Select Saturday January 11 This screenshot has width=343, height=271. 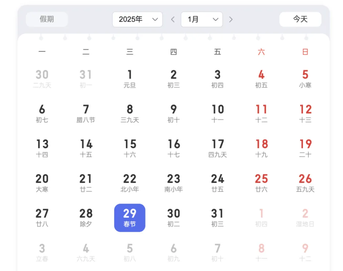click(261, 113)
